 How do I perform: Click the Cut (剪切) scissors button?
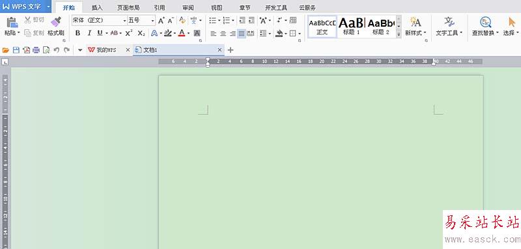point(35,20)
